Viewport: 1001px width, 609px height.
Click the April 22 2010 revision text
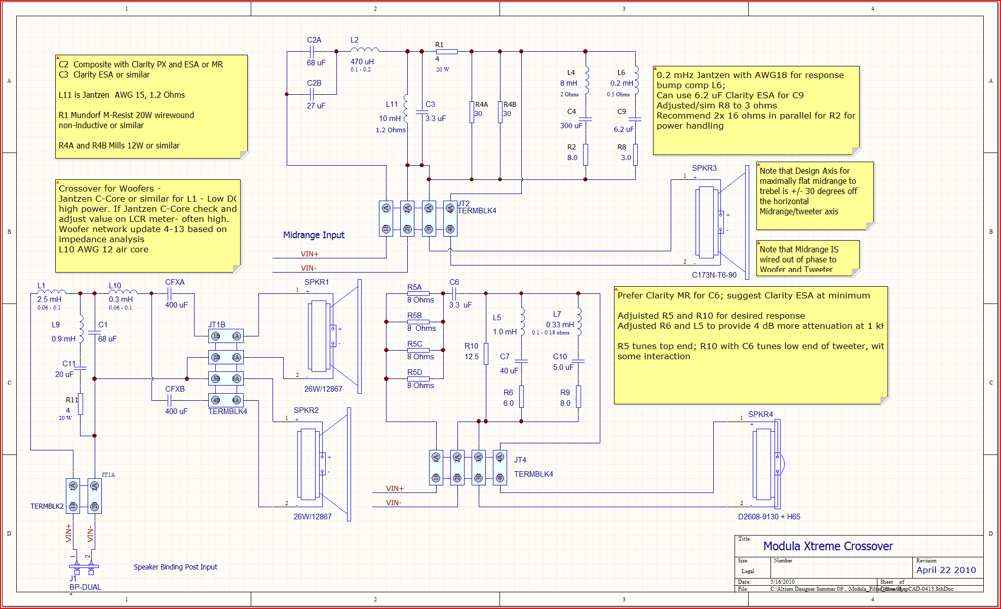click(x=946, y=570)
